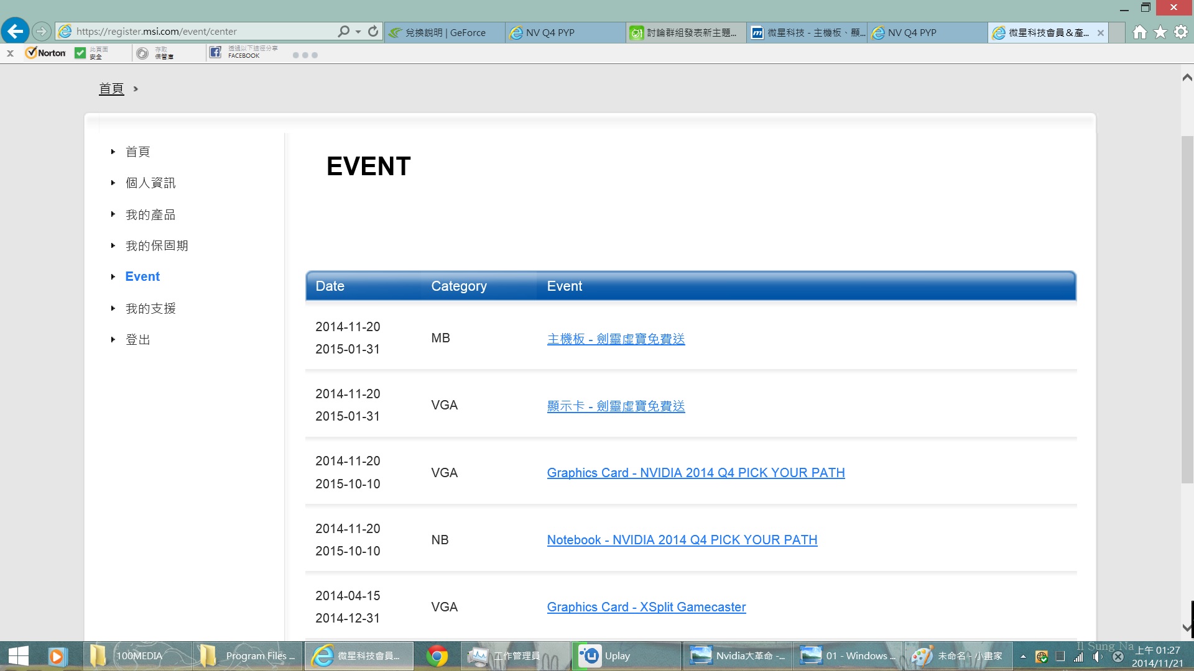The height and width of the screenshot is (671, 1194).
Task: Switch to the second NV Q4 PYP tab
Action: pos(927,33)
